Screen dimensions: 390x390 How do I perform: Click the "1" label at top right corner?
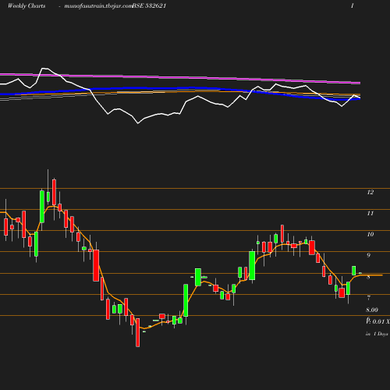click(353, 6)
